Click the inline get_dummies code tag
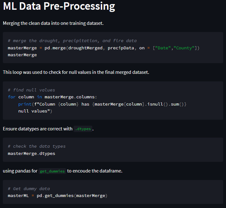The height and width of the screenshot is (208, 226). click(x=52, y=171)
